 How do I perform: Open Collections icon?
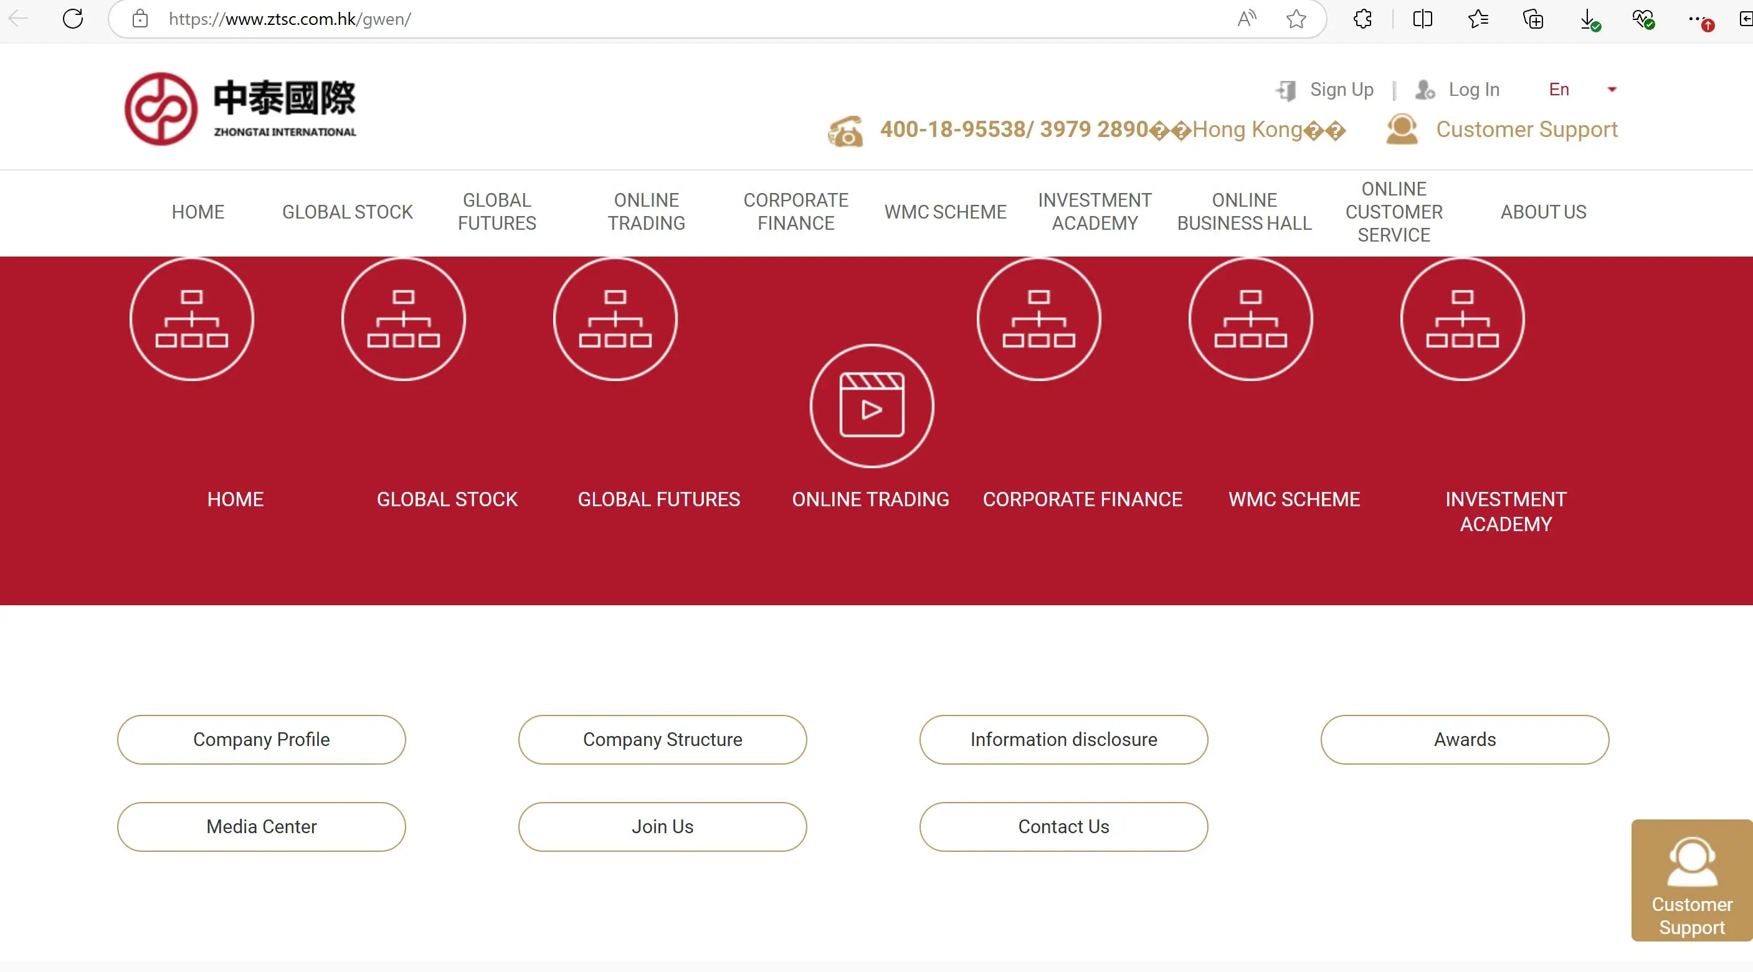click(1533, 18)
